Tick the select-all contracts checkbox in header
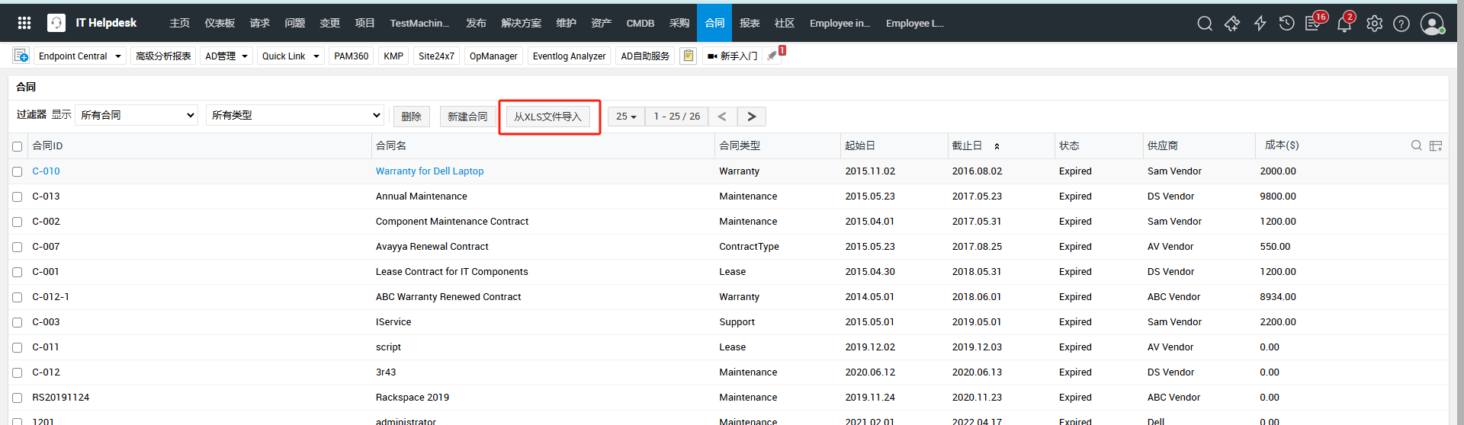The width and height of the screenshot is (1464, 425). click(17, 146)
